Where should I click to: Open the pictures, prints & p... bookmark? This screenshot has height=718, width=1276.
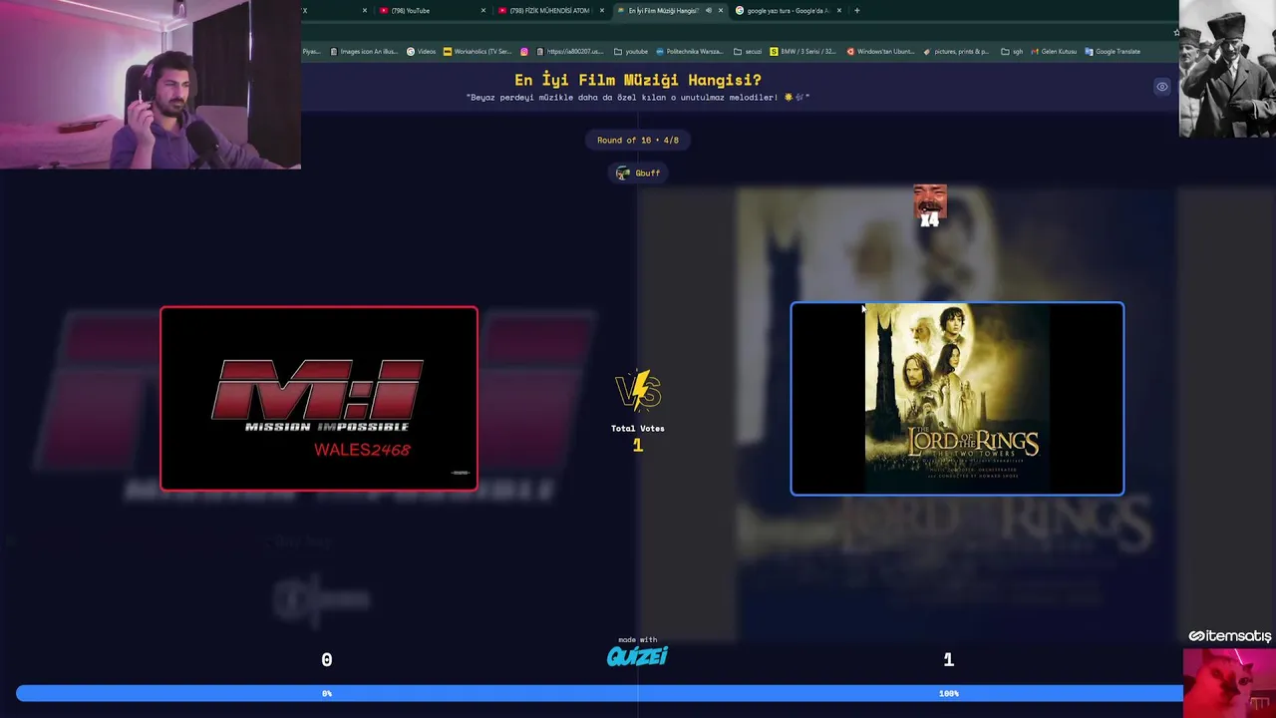tap(957, 52)
